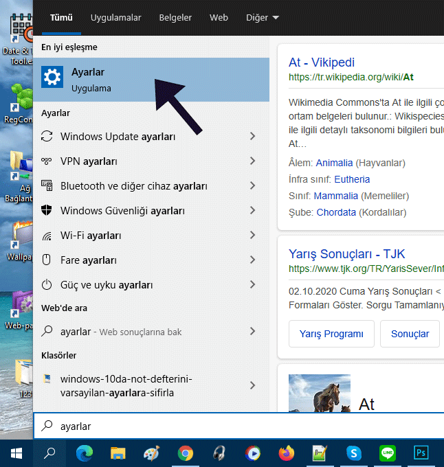This screenshot has height=467, width=444.
Task: Click the Sonuçlar button
Action: 410,334
